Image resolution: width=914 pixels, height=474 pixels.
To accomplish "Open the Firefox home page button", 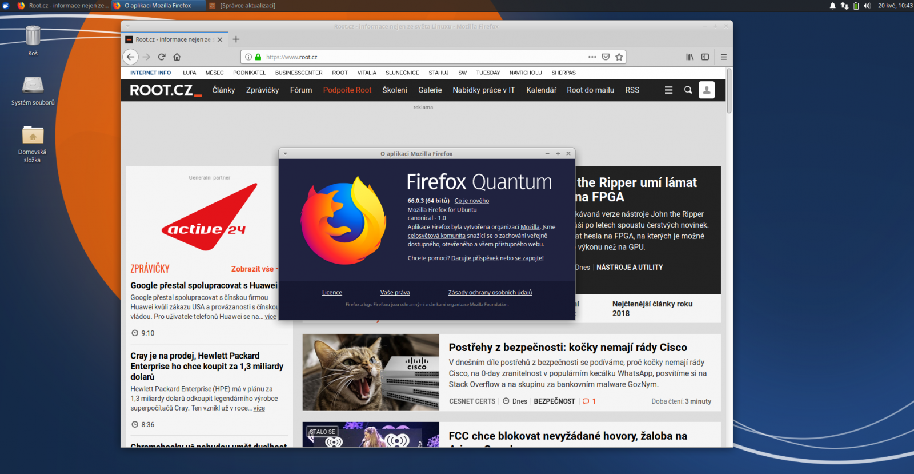I will tap(177, 57).
